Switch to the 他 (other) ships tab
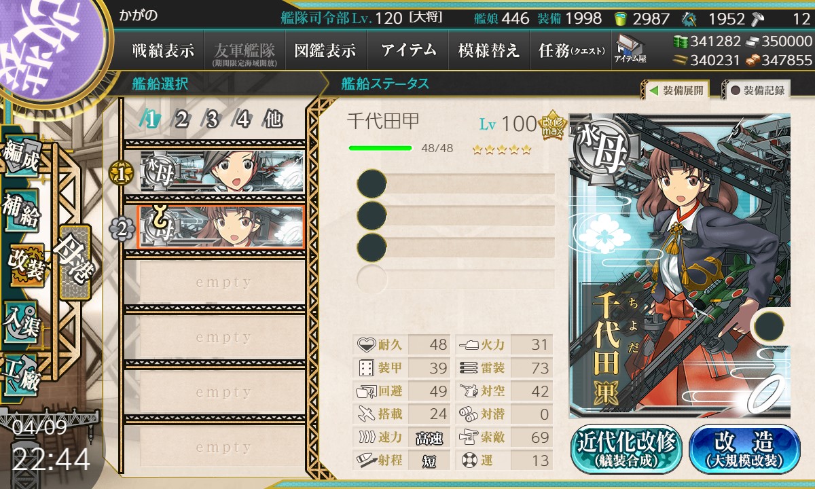 (272, 120)
